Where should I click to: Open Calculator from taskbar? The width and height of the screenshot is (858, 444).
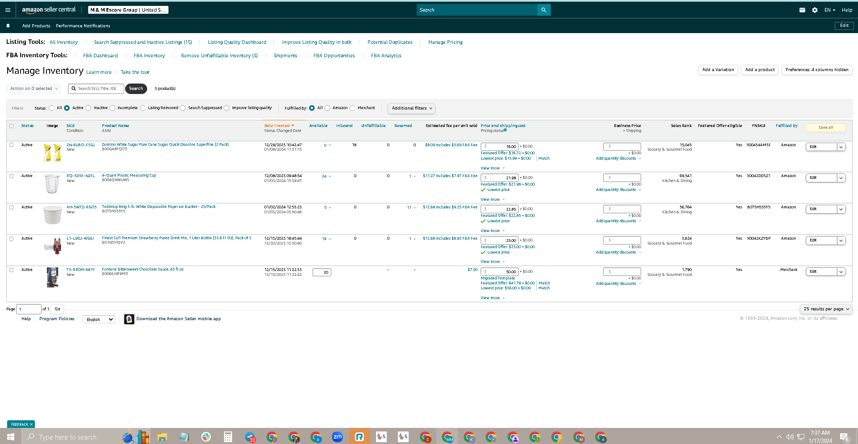pyautogui.click(x=228, y=437)
